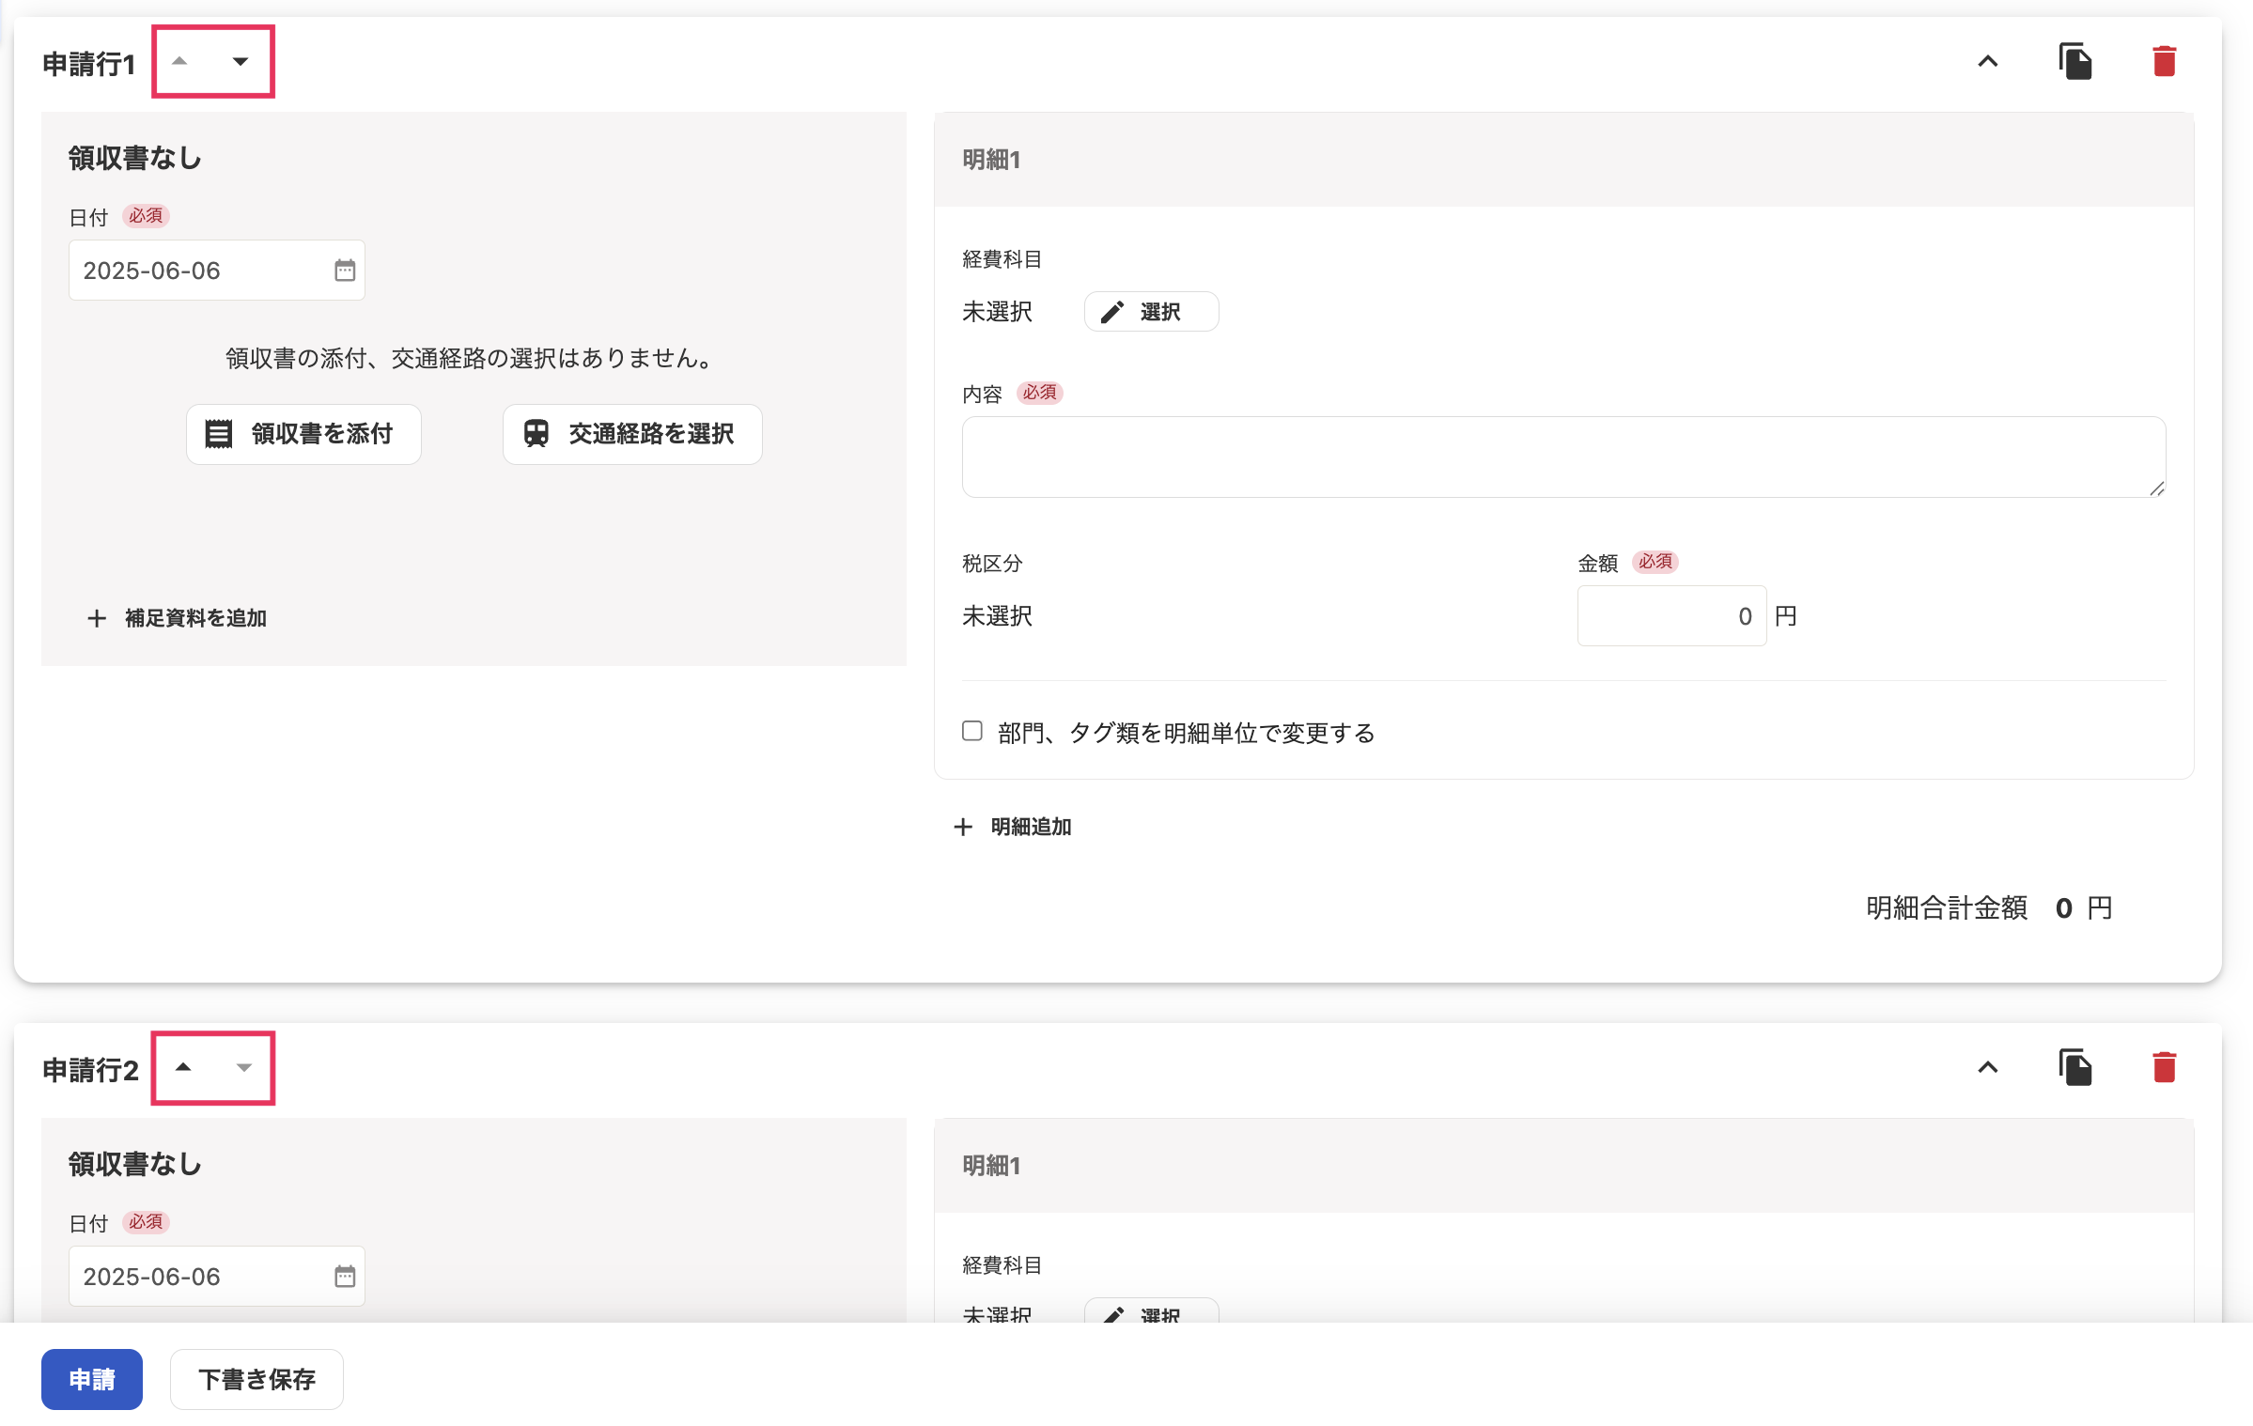Duplicate 申請行1 using the copy icon

tap(2075, 62)
